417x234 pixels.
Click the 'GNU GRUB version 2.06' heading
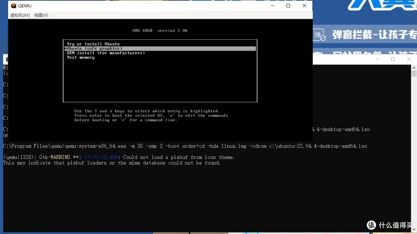click(x=160, y=30)
